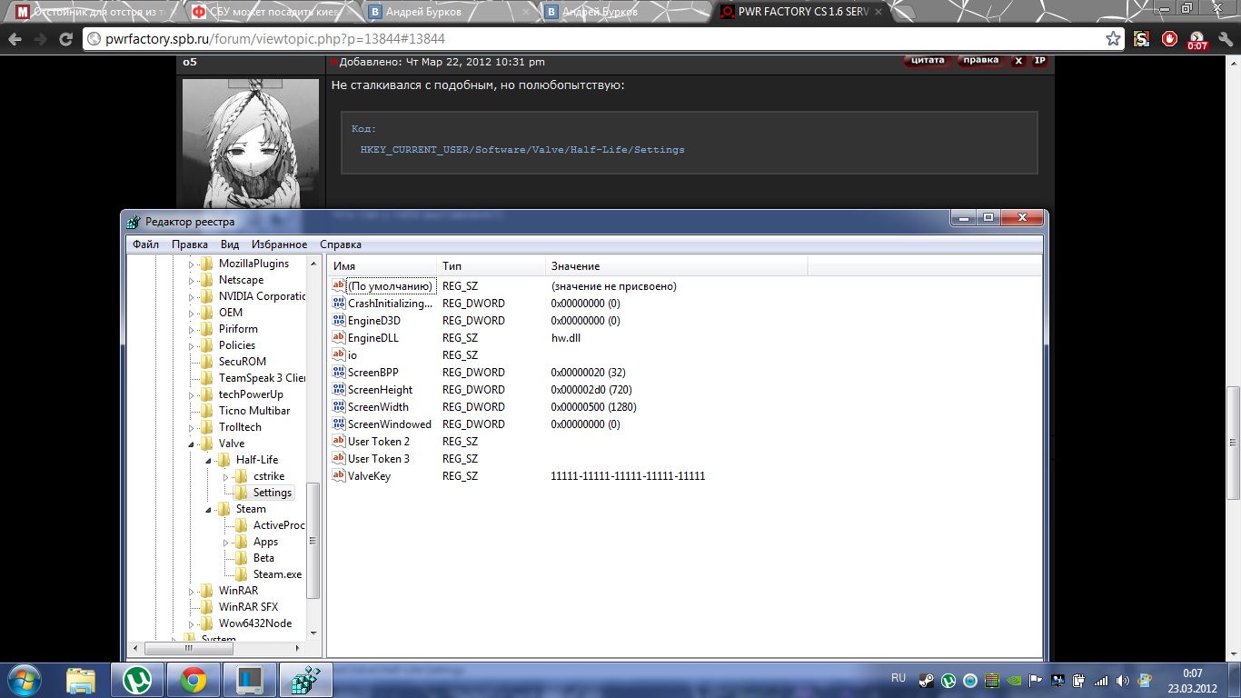Expand the Apps key under Steam
Viewport: 1241px width, 698px height.
[226, 542]
